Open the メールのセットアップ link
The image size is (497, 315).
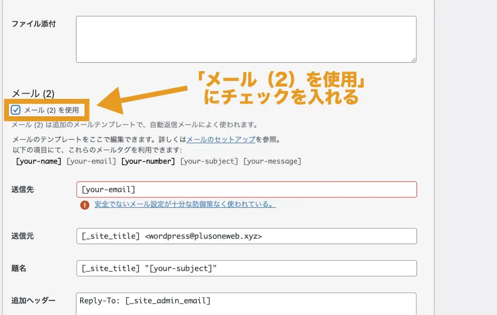221,140
